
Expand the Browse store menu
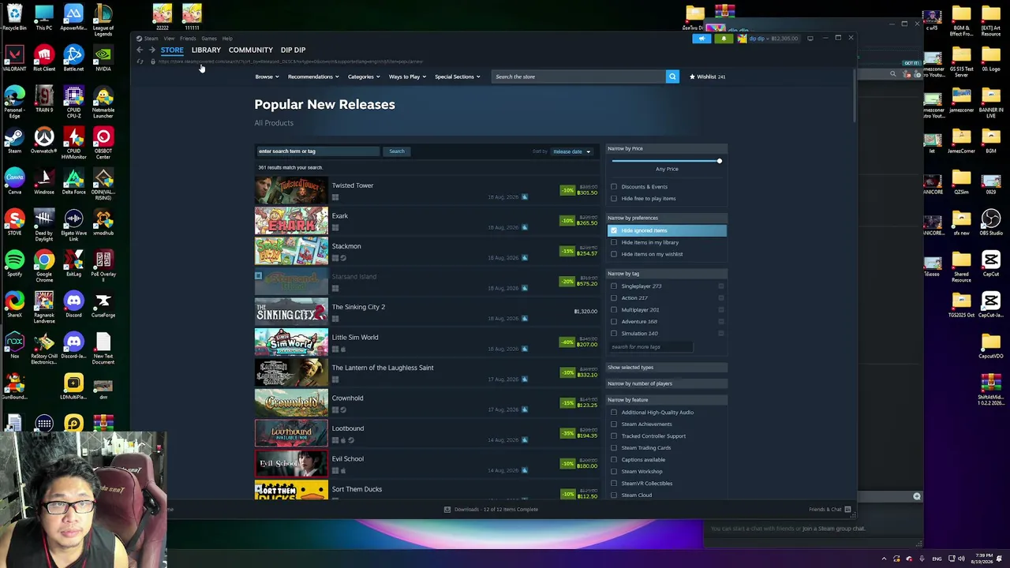pyautogui.click(x=267, y=77)
